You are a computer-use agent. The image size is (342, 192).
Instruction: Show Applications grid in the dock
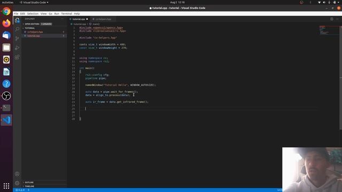(6, 186)
